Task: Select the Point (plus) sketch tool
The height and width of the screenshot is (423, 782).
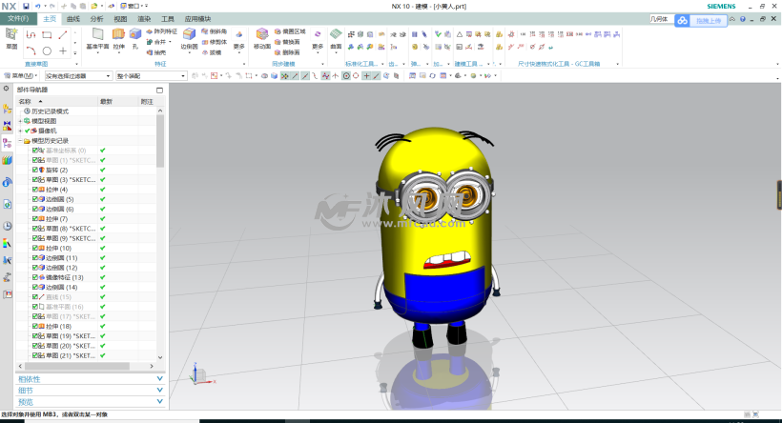Action: (x=63, y=50)
